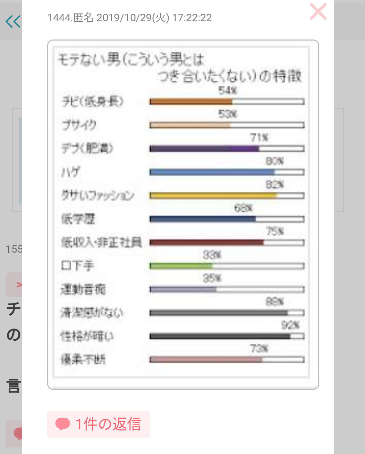Click the purple 71% デブ bar
The width and height of the screenshot is (365, 454).
click(x=227, y=149)
